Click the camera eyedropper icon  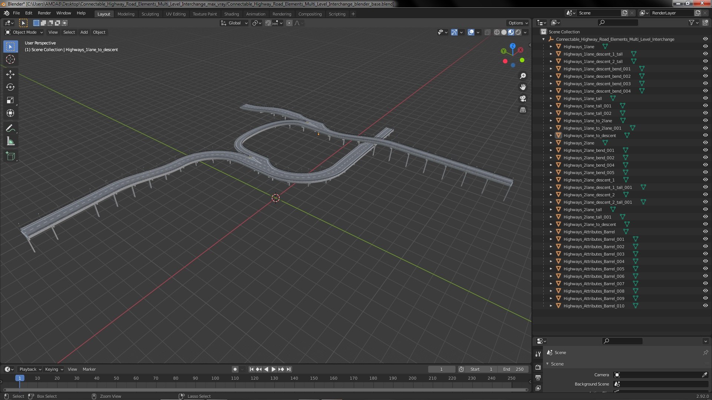tap(705, 375)
